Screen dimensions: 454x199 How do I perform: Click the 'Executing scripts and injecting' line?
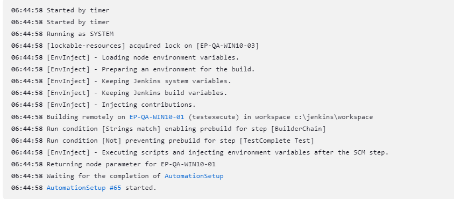200,152
